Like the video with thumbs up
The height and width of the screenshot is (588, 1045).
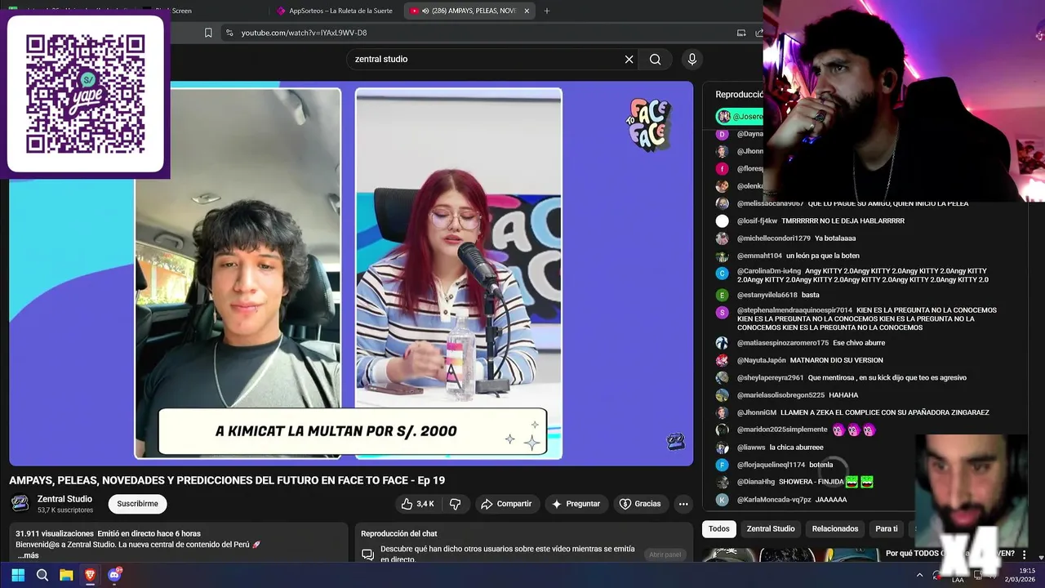[417, 504]
